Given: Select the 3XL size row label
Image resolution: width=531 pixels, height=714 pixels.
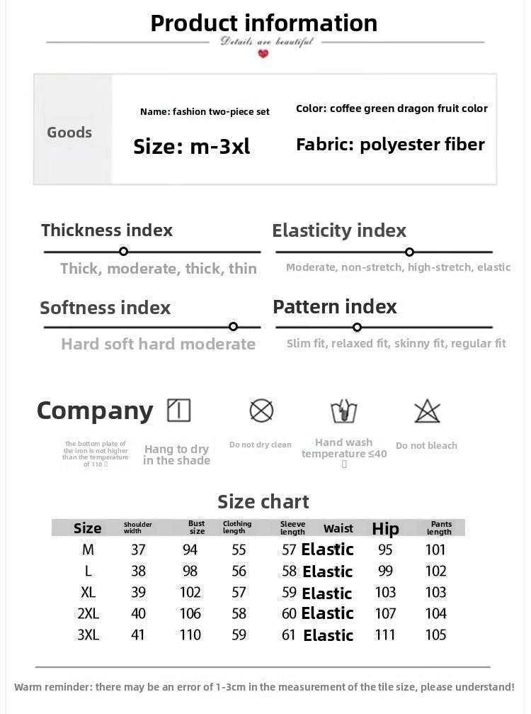Looking at the screenshot, I should tap(88, 635).
